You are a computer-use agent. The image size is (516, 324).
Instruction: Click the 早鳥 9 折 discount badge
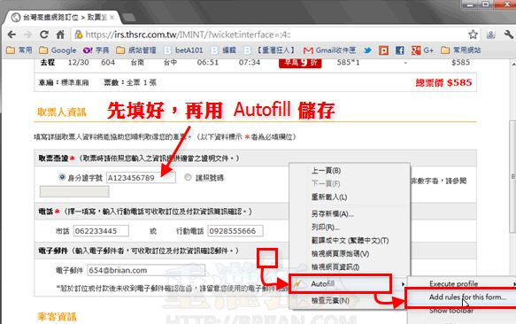(x=300, y=63)
